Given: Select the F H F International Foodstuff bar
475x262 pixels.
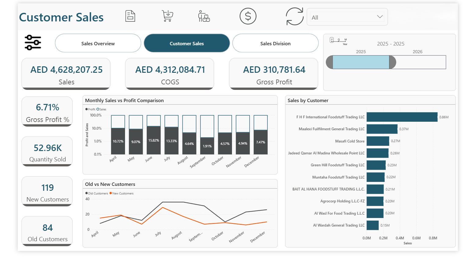Looking at the screenshot, I should point(402,117).
